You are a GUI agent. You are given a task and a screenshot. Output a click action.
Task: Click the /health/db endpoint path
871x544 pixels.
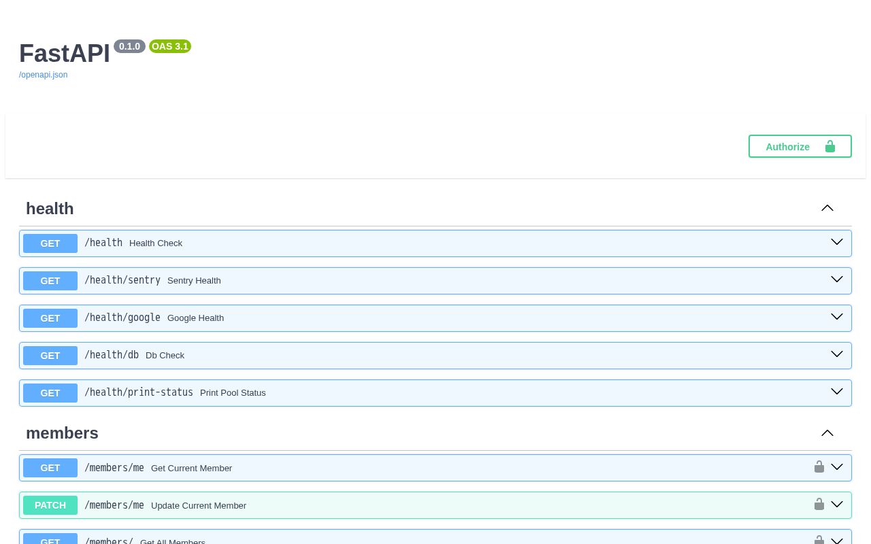coord(112,355)
